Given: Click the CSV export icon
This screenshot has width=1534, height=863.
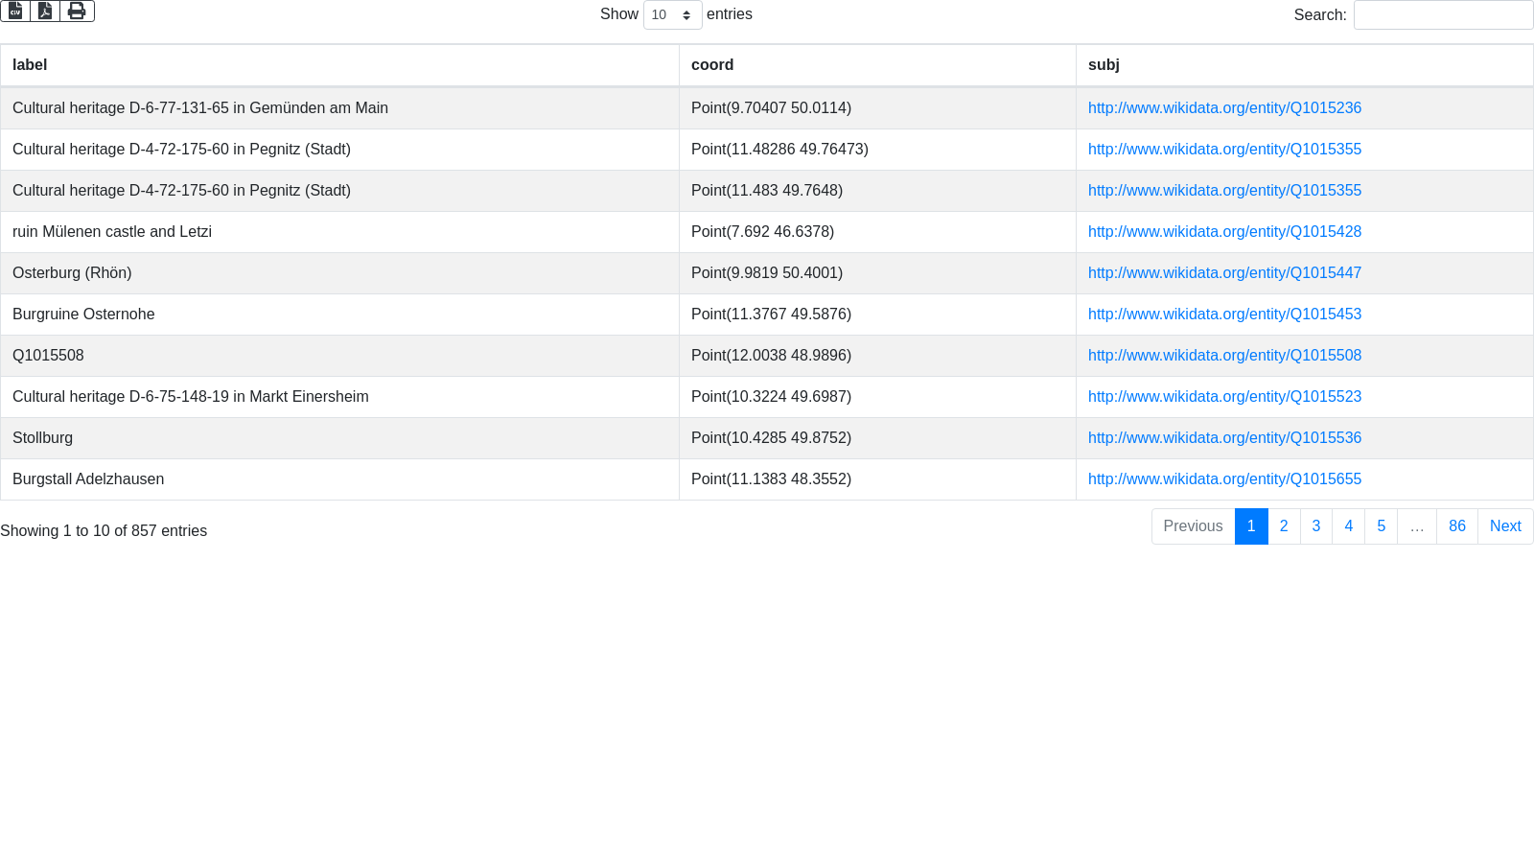Looking at the screenshot, I should point(15,11).
